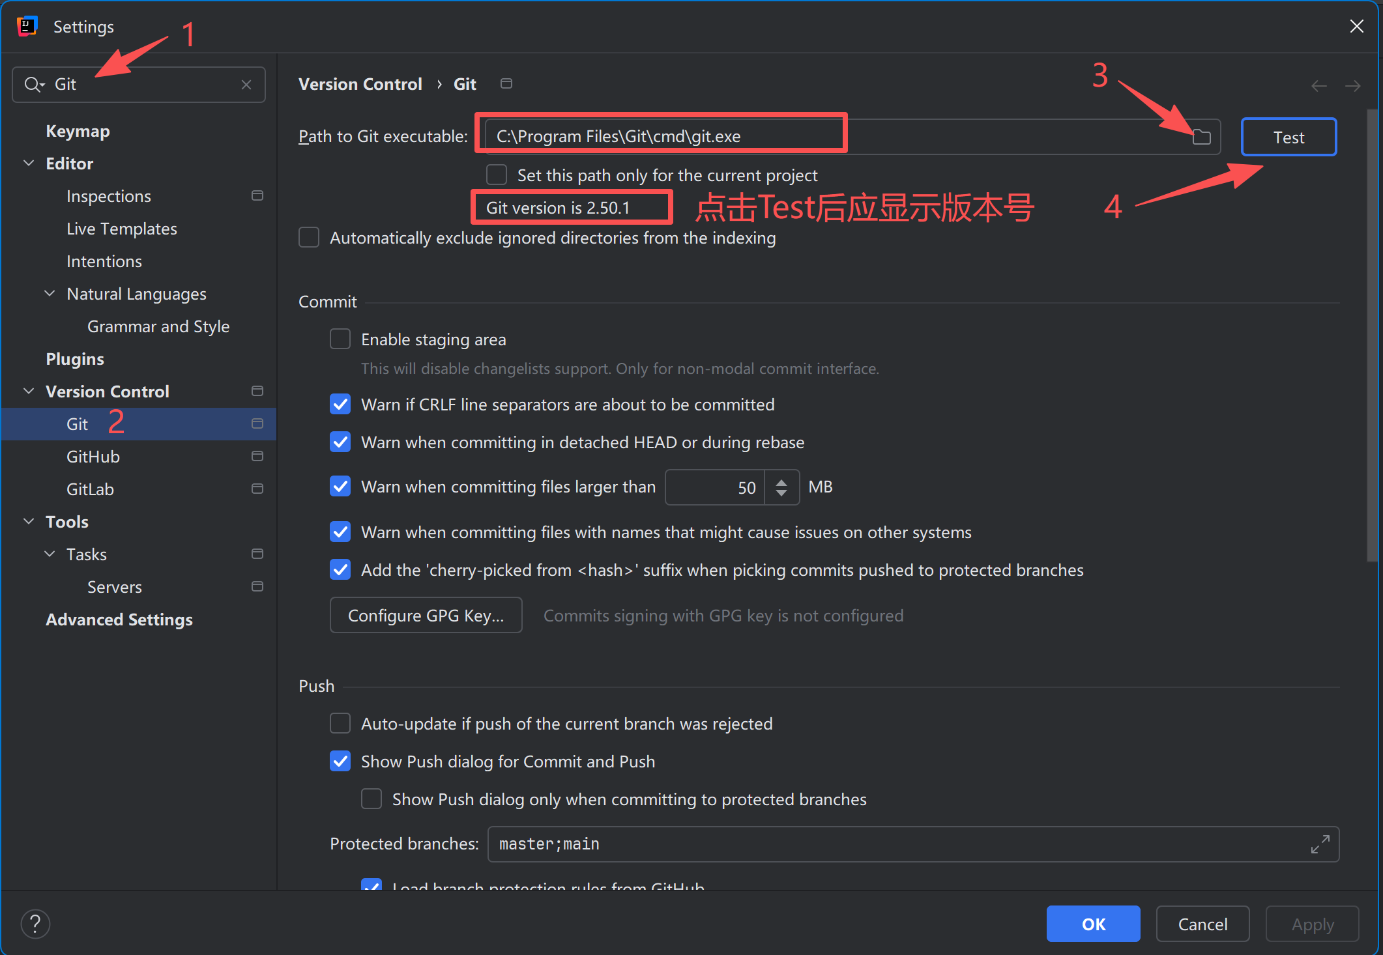
Task: Open the GitLab settings page
Action: click(x=90, y=489)
